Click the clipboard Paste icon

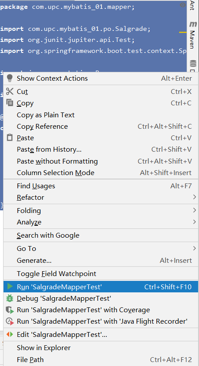[x=10, y=138]
